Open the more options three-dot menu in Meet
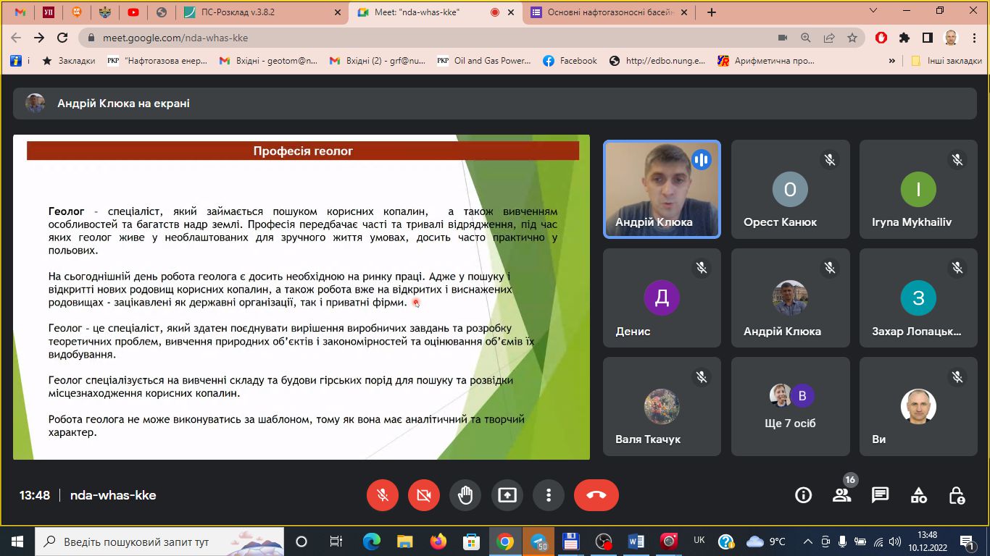Screen dimensions: 990x556 point(549,495)
